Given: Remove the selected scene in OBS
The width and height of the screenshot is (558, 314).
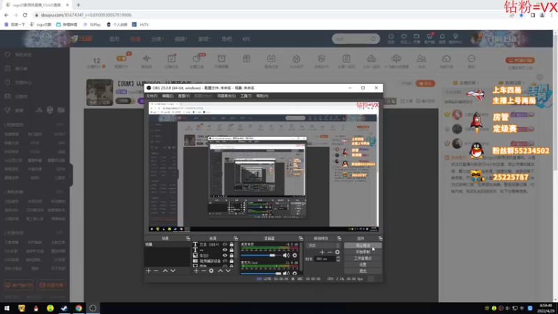Looking at the screenshot, I should coord(156,271).
